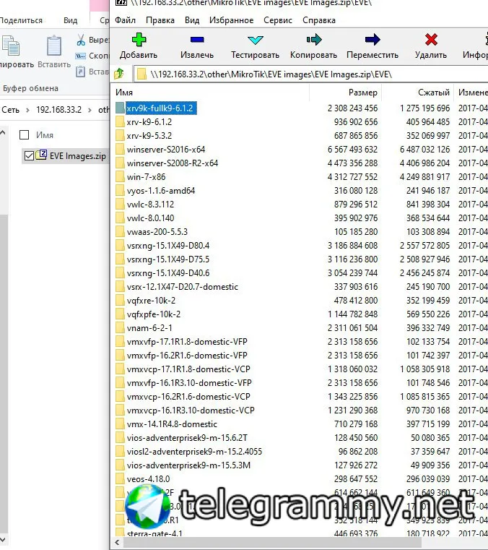Click folder icon next to win-7-x86

120,177
